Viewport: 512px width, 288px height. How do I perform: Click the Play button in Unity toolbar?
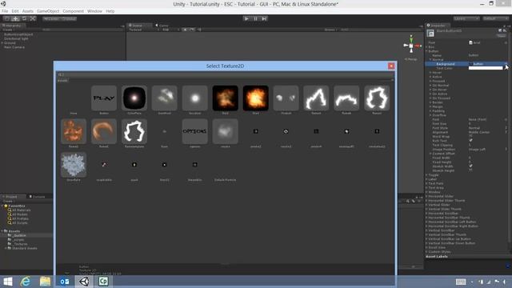pos(246,18)
